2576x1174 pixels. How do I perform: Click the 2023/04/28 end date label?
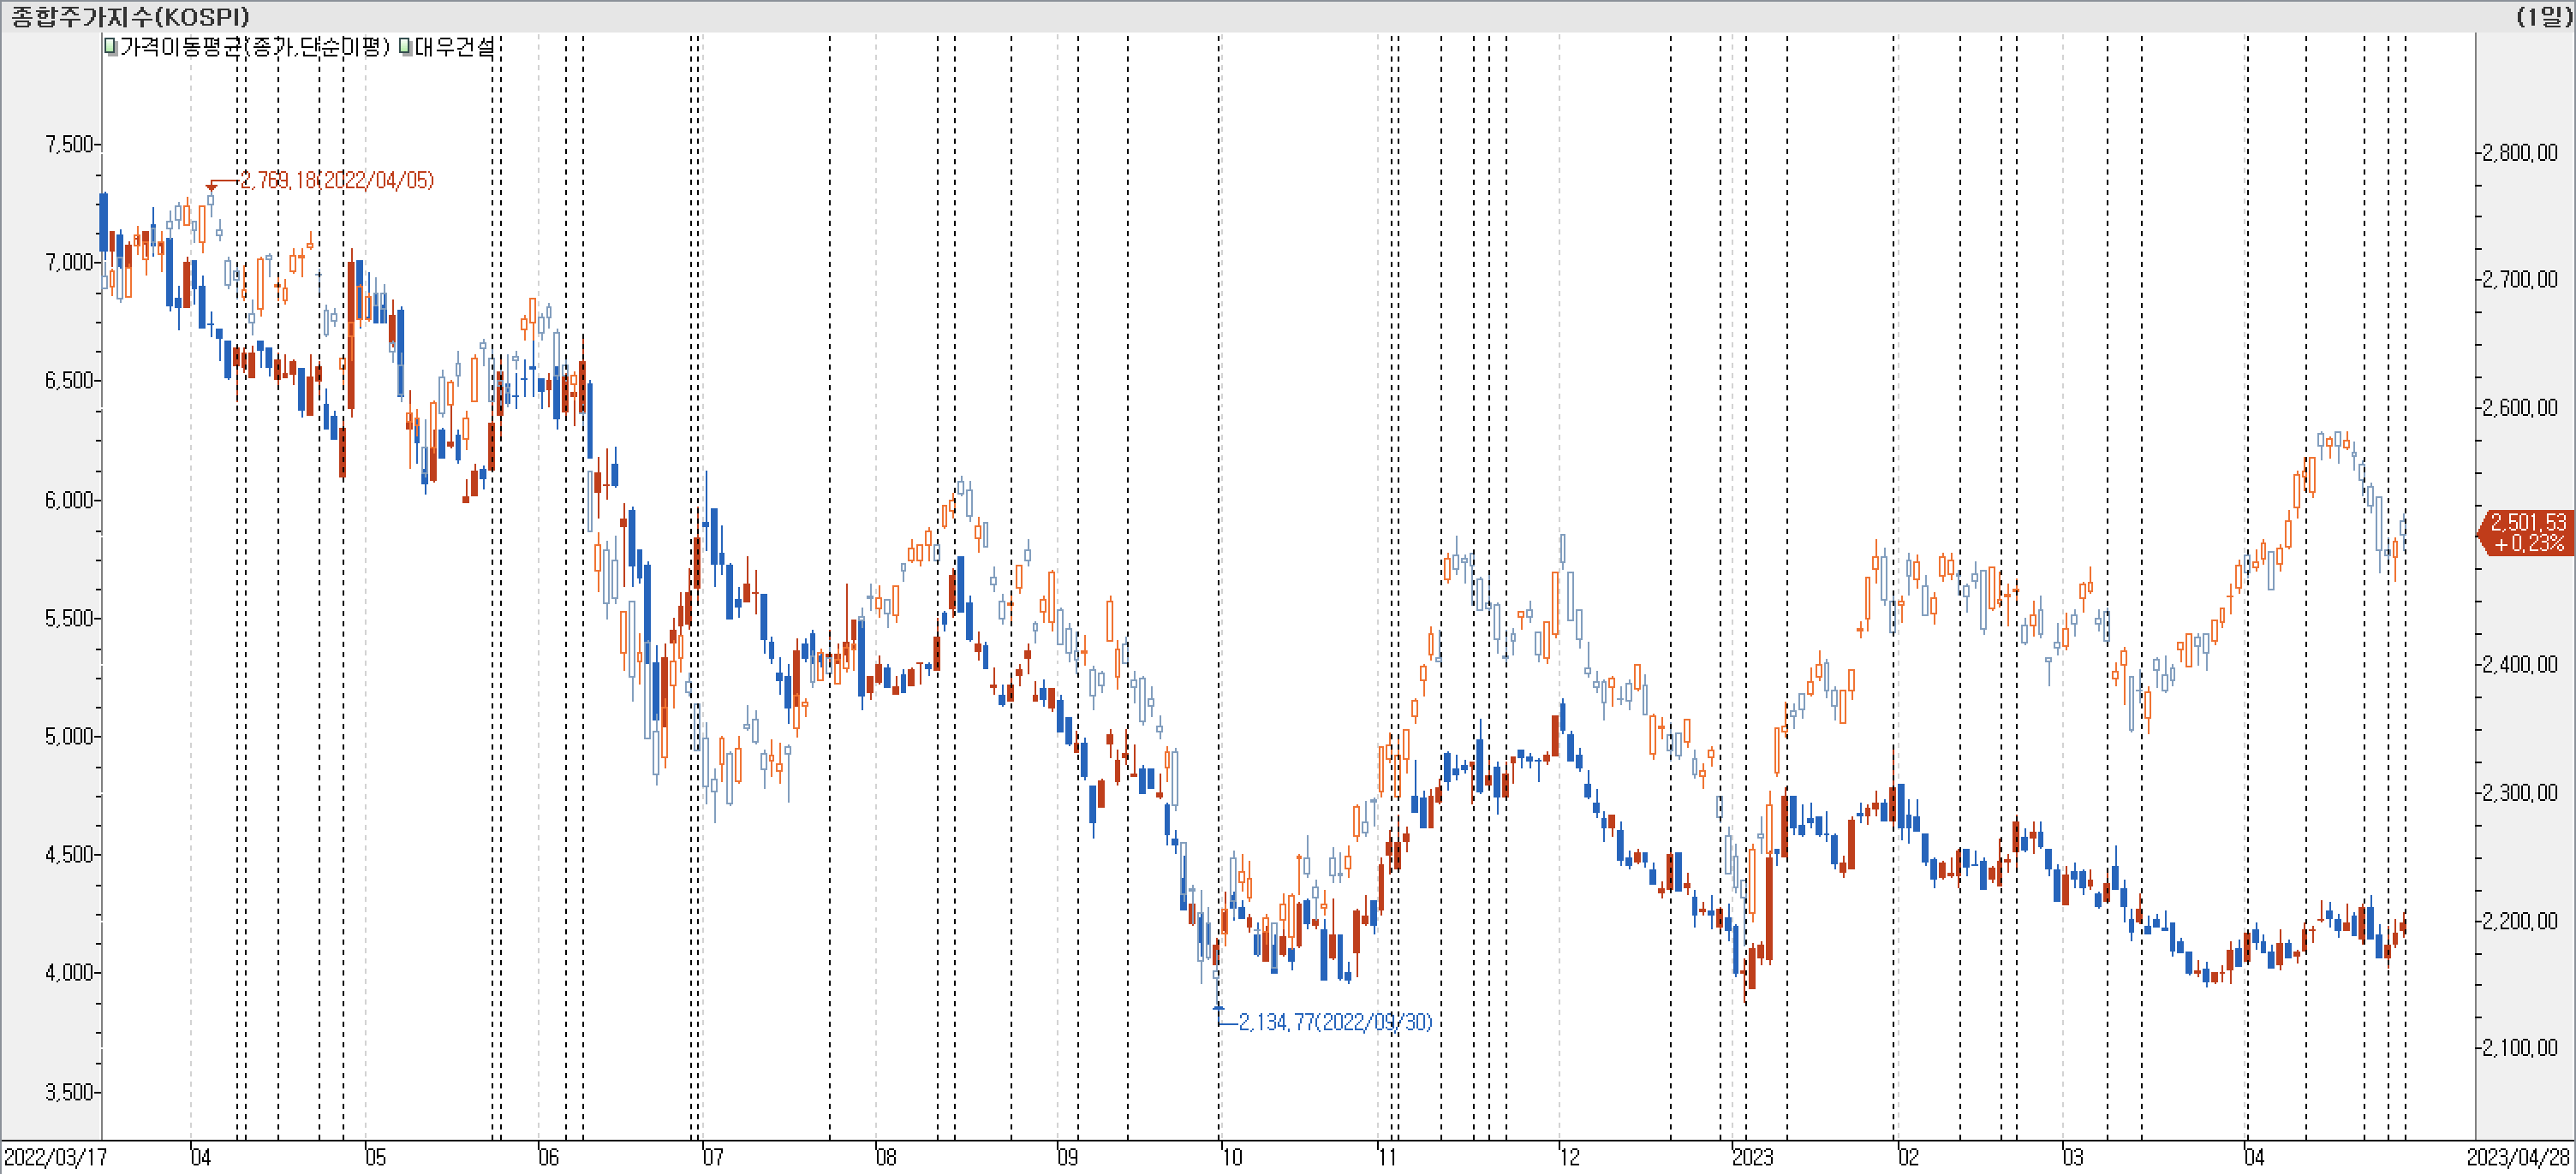pos(2518,1157)
